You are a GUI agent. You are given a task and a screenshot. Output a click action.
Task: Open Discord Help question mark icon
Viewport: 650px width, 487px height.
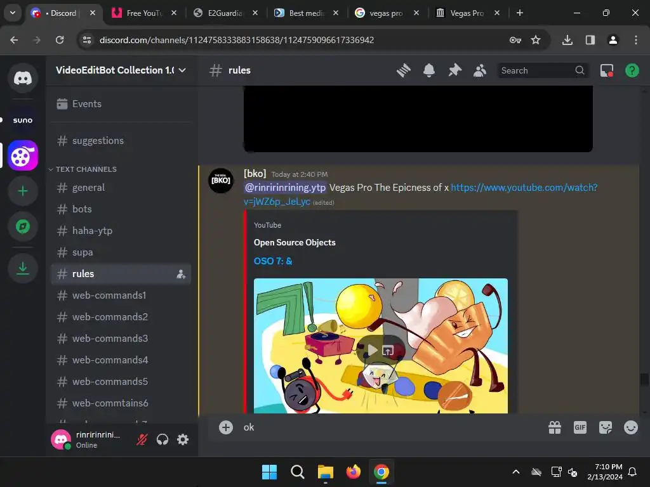click(632, 70)
